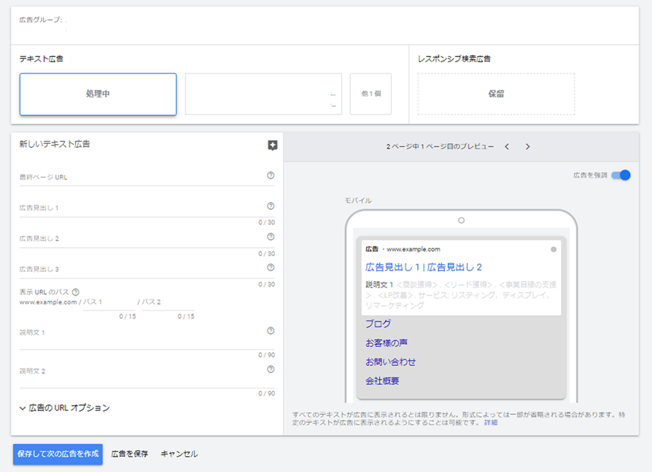Open help icon for 表示 URL のパス
The image size is (652, 472).
pos(75,292)
